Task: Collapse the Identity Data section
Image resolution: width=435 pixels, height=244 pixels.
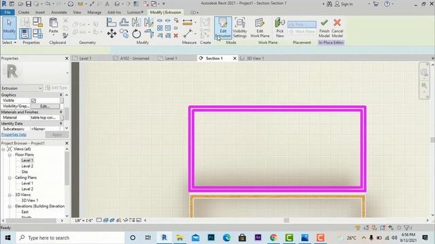Action: click(60, 123)
